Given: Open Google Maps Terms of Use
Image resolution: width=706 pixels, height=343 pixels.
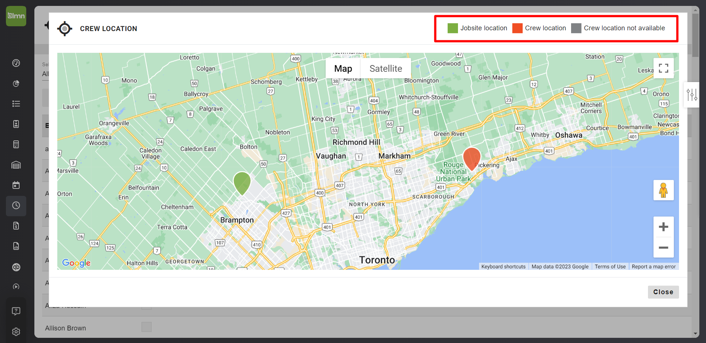Looking at the screenshot, I should [x=610, y=266].
